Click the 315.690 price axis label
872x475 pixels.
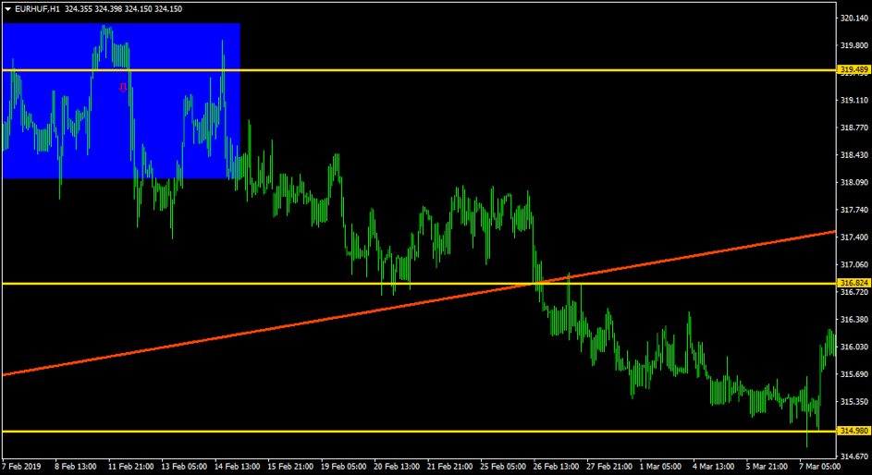click(x=854, y=374)
